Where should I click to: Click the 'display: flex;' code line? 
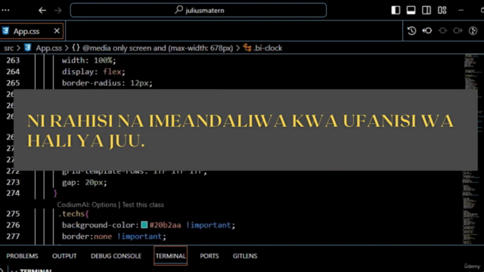(x=94, y=72)
